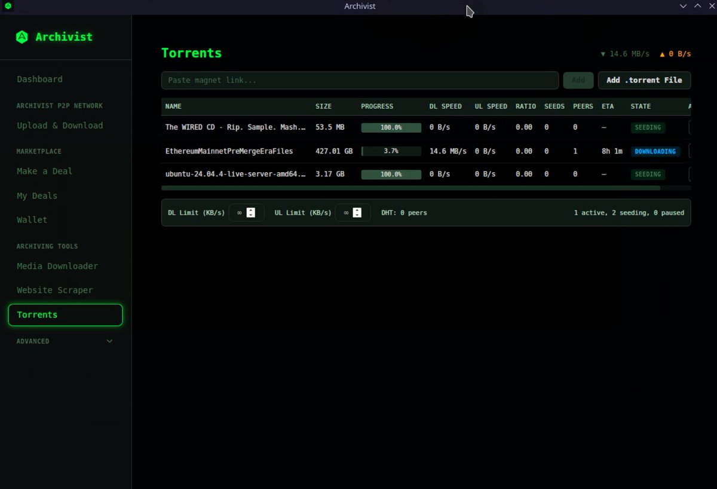This screenshot has height=489, width=717.
Task: Click the ADVANCED section label
Action: (x=33, y=341)
